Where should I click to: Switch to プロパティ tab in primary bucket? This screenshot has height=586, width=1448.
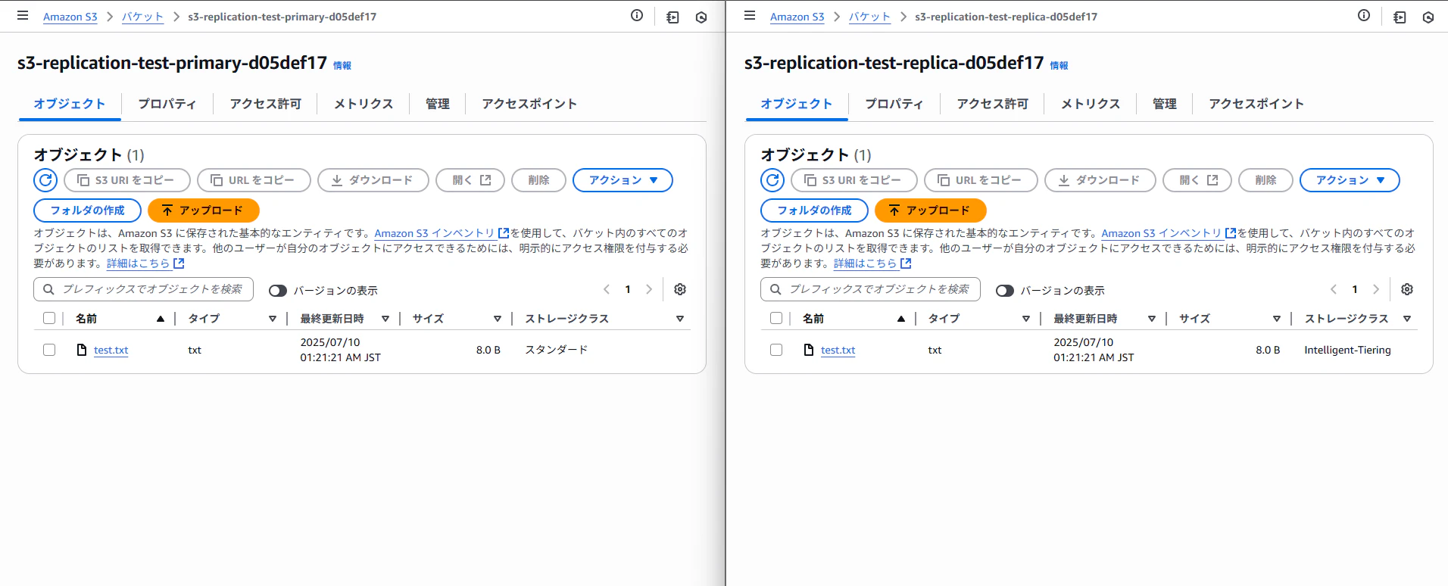pyautogui.click(x=167, y=104)
